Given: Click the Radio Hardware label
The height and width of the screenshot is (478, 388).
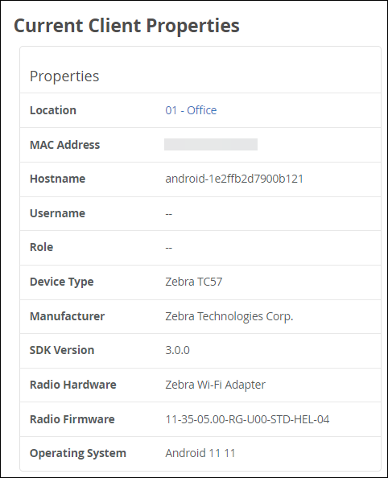Looking at the screenshot, I should pos(73,385).
